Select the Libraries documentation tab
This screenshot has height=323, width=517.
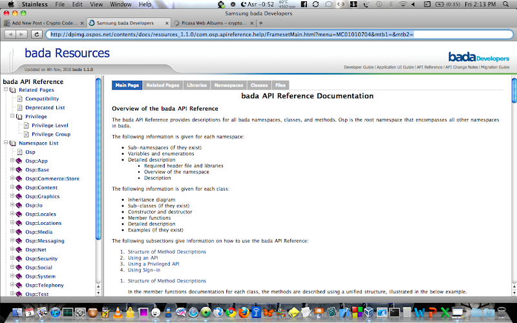197,85
